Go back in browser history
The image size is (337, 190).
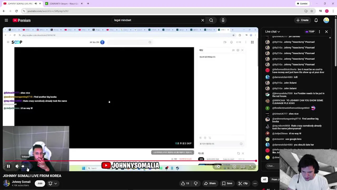4,11
